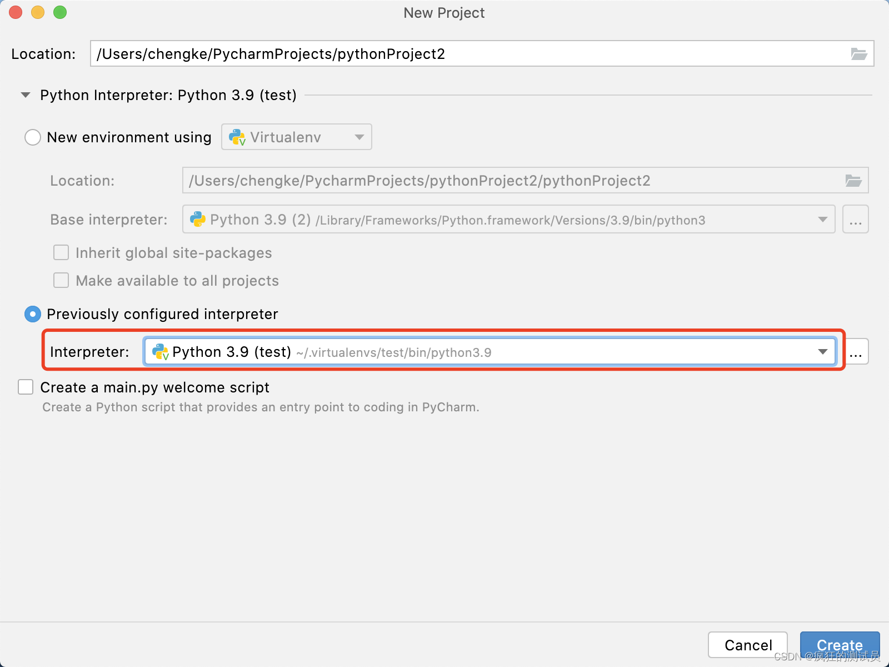Enable Inherit global site-packages checkbox
889x667 pixels.
point(61,252)
